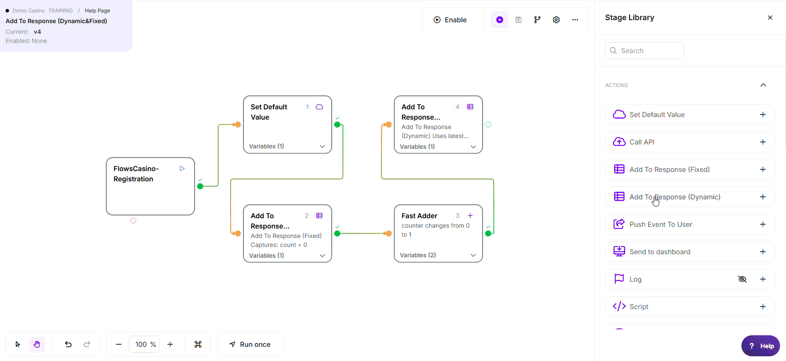Open Demo Casino breadcrumb link
This screenshot has width=786, height=361.
click(x=28, y=11)
